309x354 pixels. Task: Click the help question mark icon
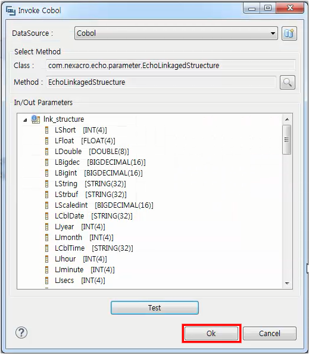tap(21, 333)
